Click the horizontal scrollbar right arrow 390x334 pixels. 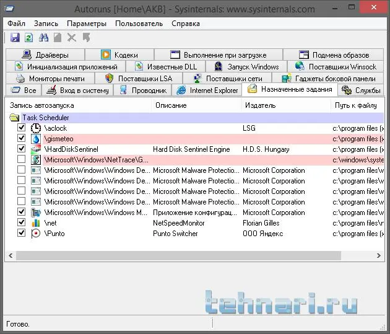[379, 255]
